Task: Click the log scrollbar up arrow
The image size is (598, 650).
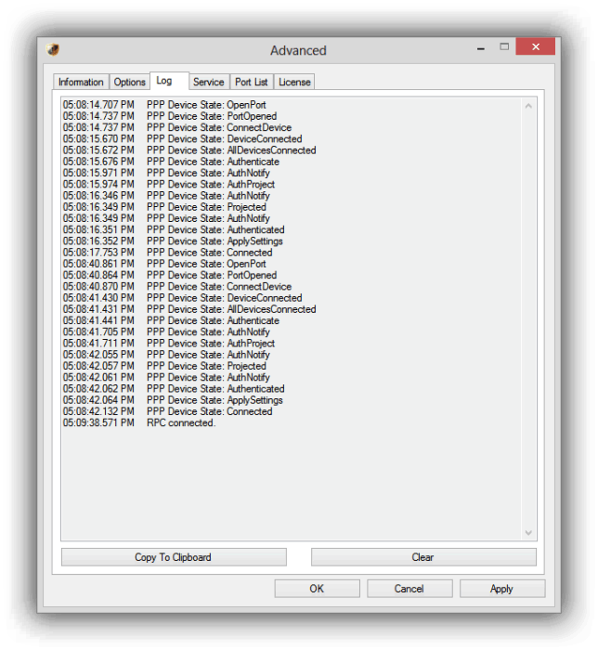Action: click(528, 106)
